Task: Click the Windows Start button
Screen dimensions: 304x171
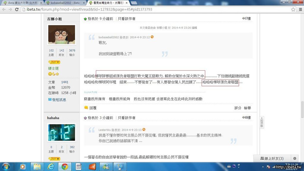Action: click(x=6, y=167)
